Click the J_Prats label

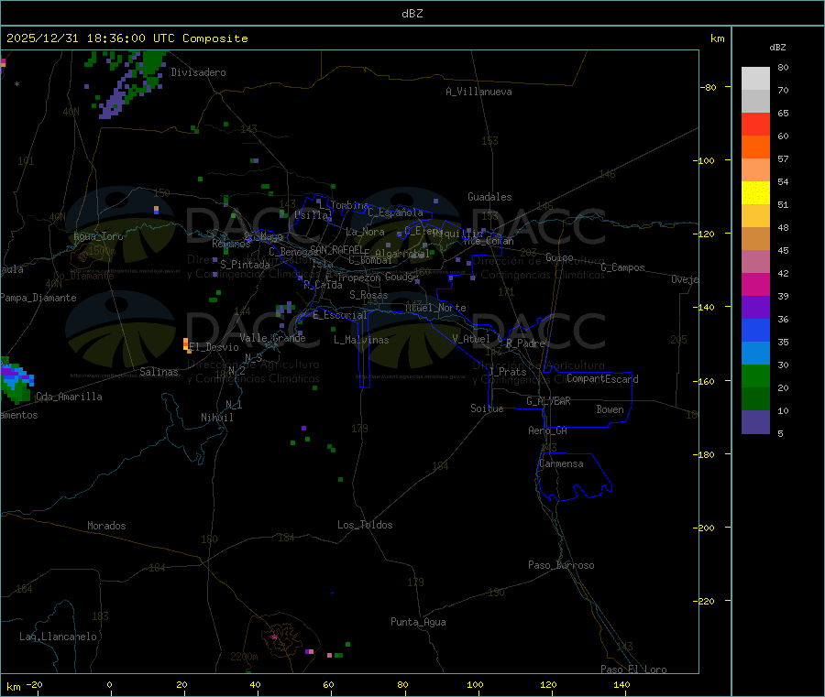507,371
